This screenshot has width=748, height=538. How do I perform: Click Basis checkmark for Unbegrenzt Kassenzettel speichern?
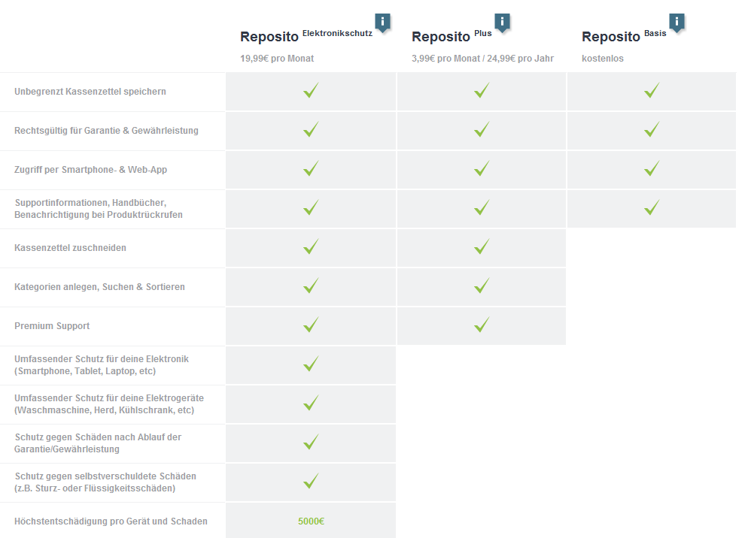coord(652,90)
